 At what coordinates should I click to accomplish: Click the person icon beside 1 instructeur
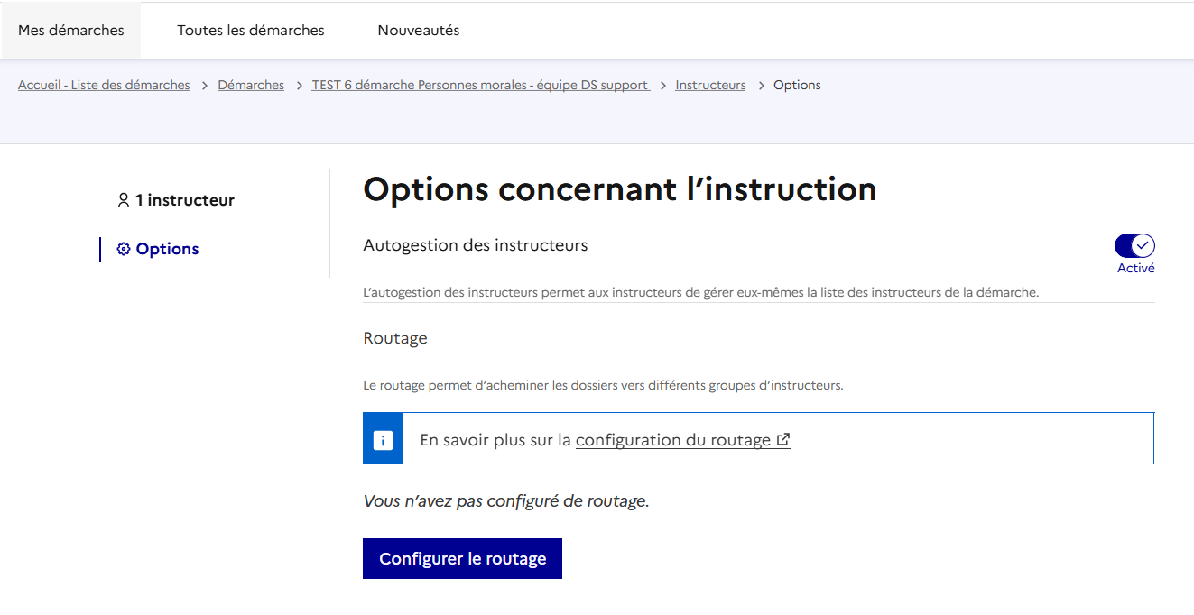point(124,200)
